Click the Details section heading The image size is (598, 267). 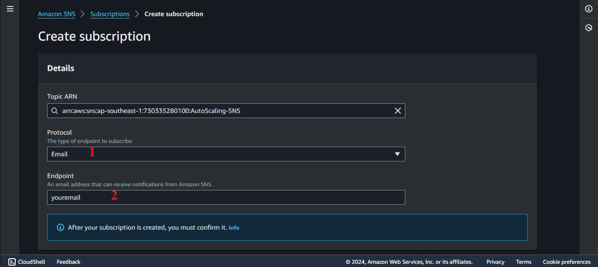point(61,68)
